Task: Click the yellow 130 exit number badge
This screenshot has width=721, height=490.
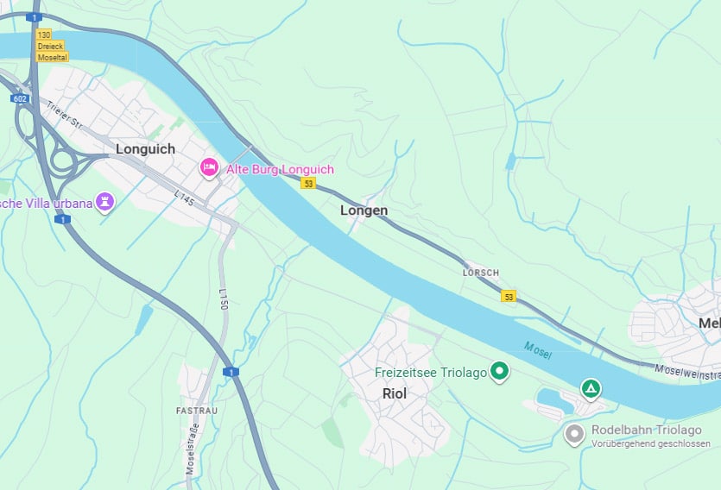Action: pyautogui.click(x=44, y=35)
